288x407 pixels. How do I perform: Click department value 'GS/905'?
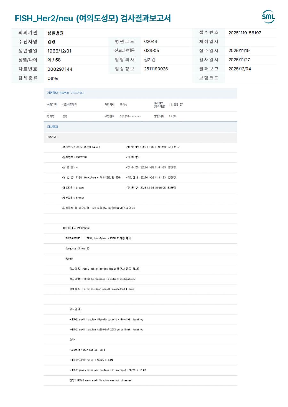[151, 51]
